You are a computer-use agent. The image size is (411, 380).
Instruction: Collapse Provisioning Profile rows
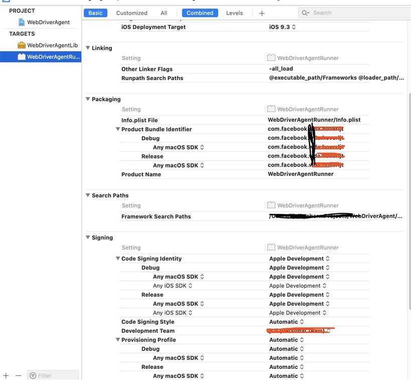click(118, 339)
